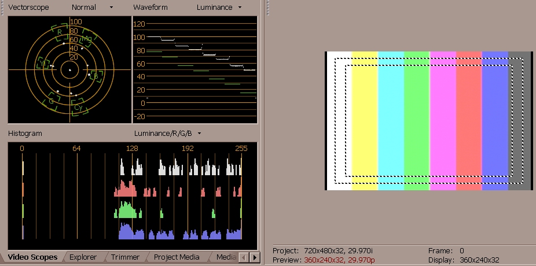Open the Project Media tab
The height and width of the screenshot is (266, 536).
(x=177, y=257)
